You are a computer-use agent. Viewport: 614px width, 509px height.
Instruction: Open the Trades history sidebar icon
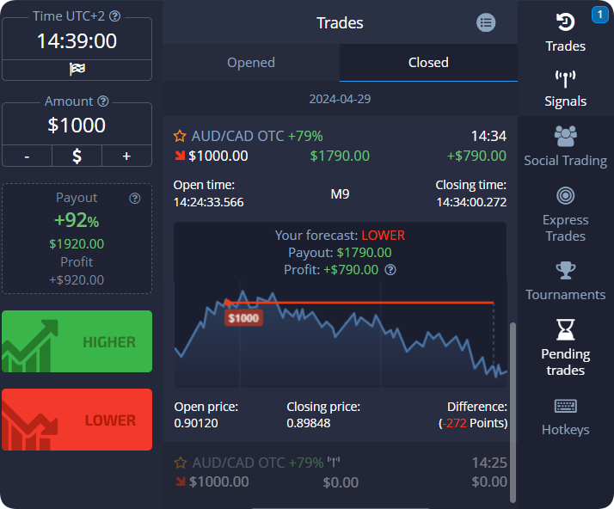tap(565, 22)
